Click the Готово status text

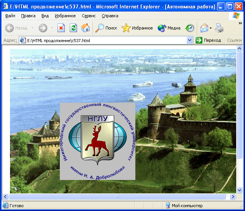[x=16, y=206]
